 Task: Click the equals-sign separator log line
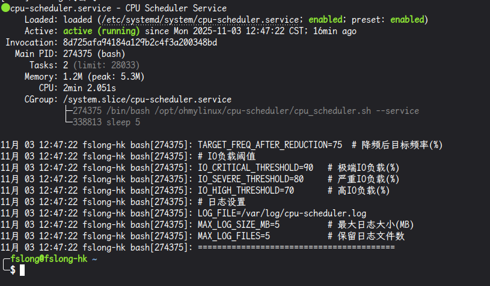click(296, 248)
